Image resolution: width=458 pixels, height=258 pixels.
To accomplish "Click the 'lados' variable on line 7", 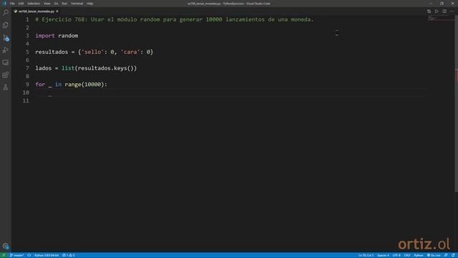I will 44,68.
